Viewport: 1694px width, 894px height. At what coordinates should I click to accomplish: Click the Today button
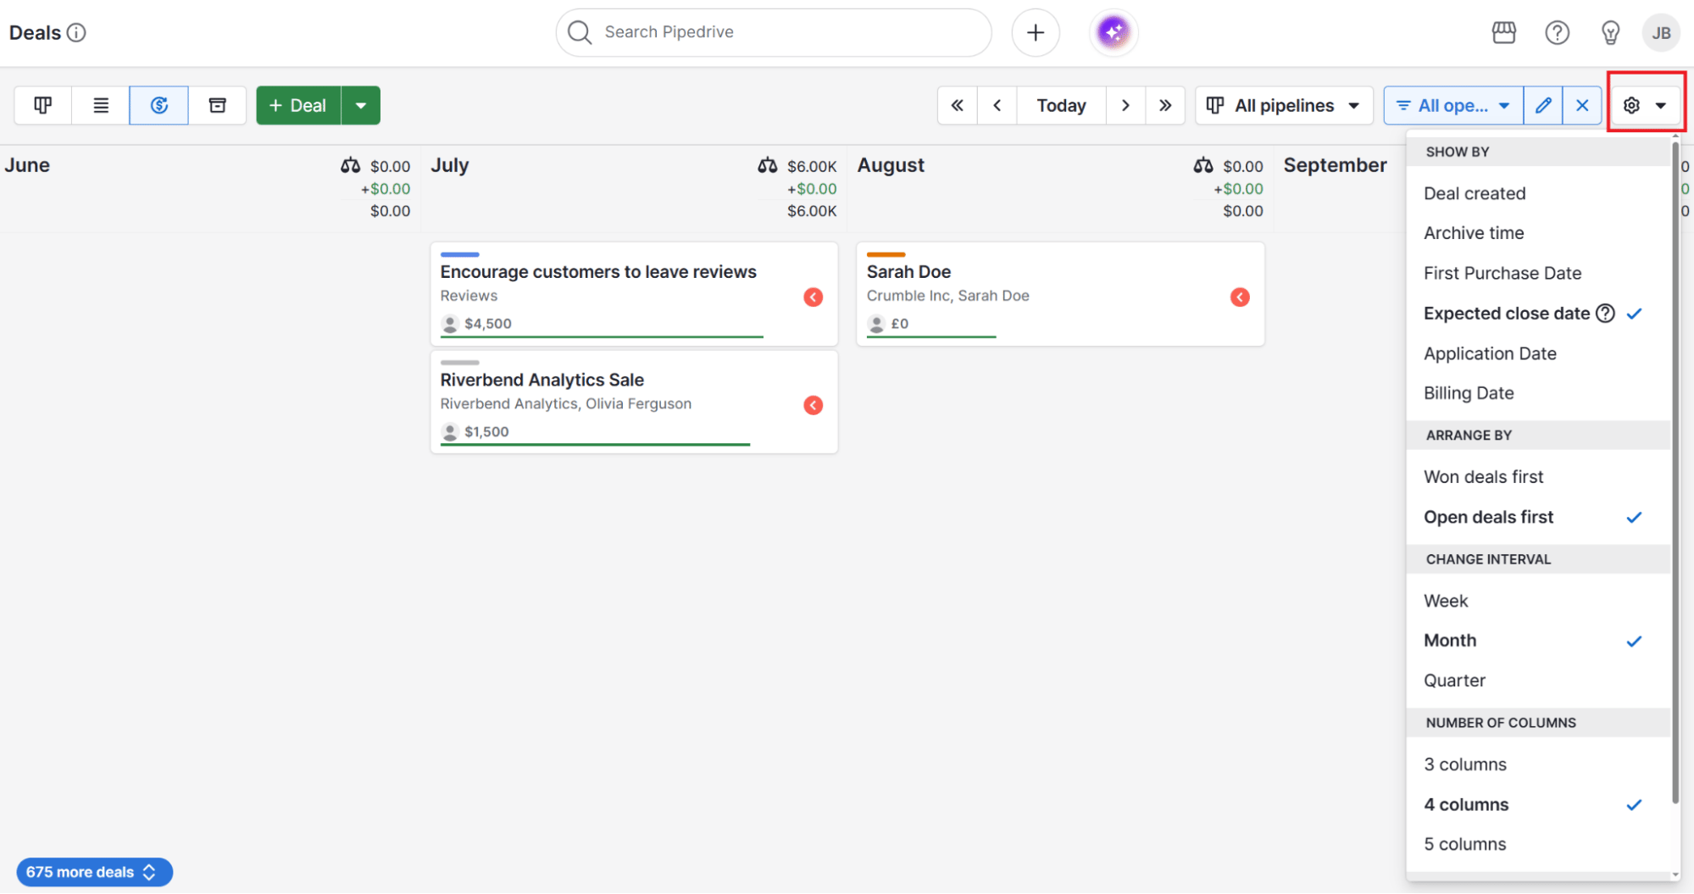point(1061,105)
